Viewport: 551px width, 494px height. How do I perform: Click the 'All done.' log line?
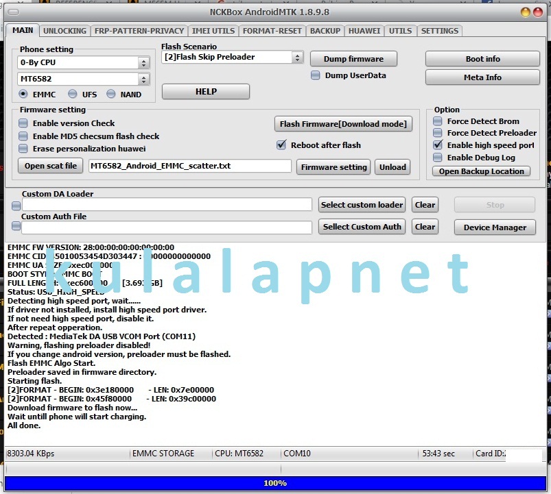[x=24, y=425]
